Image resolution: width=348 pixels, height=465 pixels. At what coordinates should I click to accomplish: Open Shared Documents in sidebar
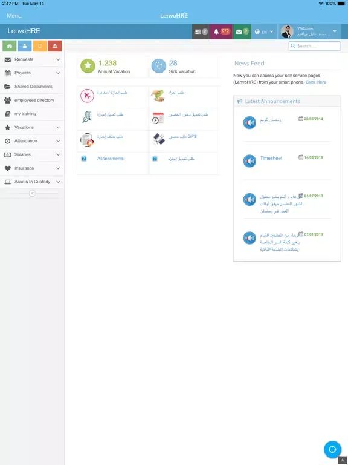[x=32, y=87]
